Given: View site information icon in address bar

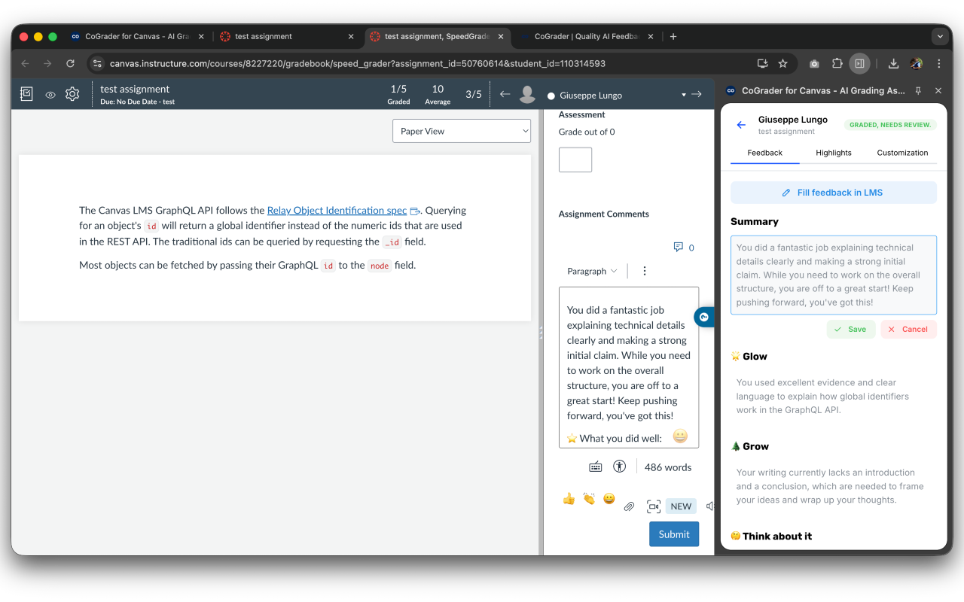Looking at the screenshot, I should (96, 64).
